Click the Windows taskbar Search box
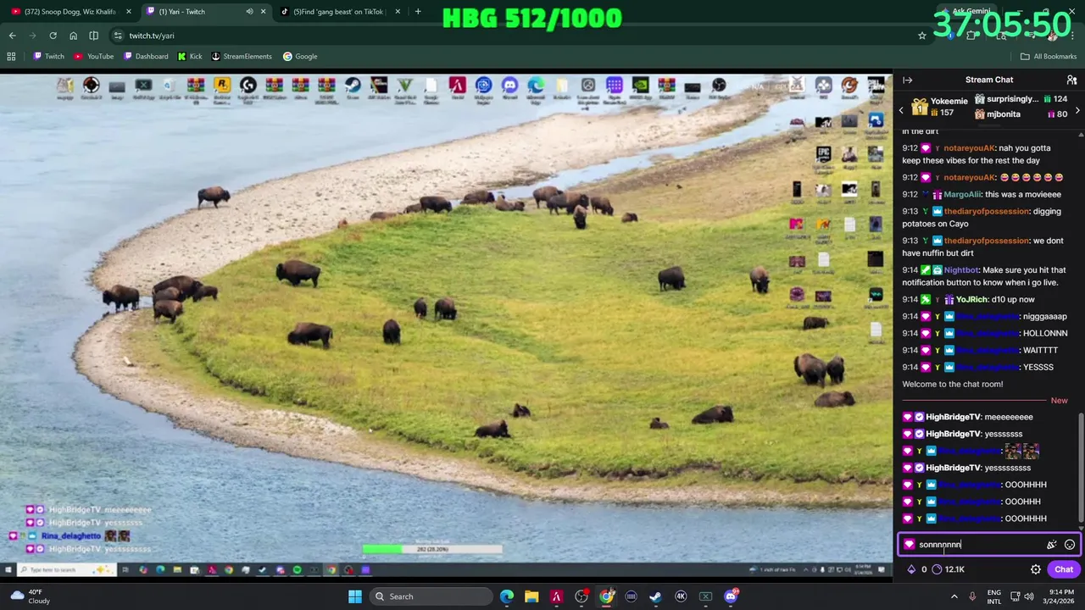This screenshot has width=1085, height=610. click(x=431, y=596)
